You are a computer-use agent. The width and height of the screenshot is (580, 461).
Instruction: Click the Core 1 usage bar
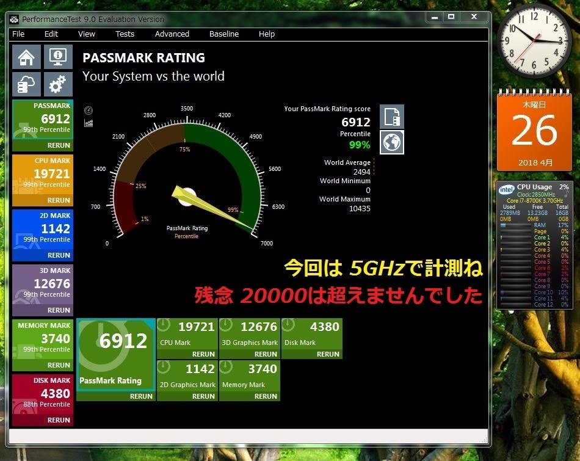tap(515, 237)
